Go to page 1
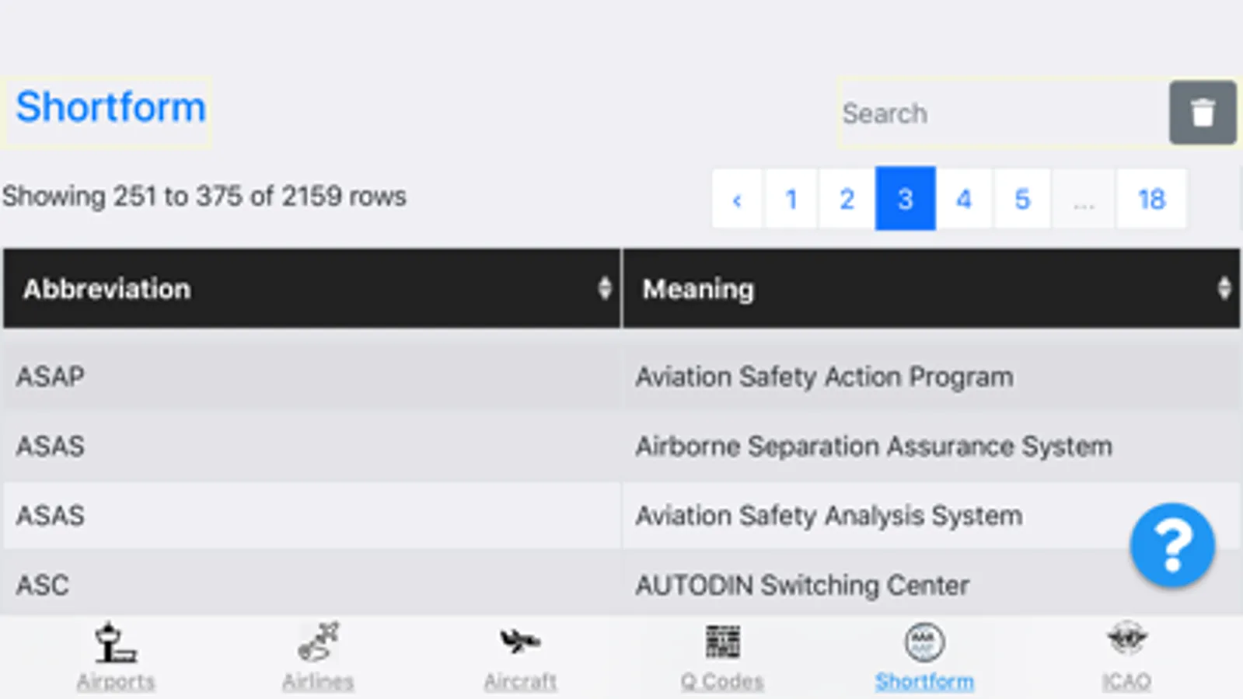1243x699 pixels. pos(791,199)
